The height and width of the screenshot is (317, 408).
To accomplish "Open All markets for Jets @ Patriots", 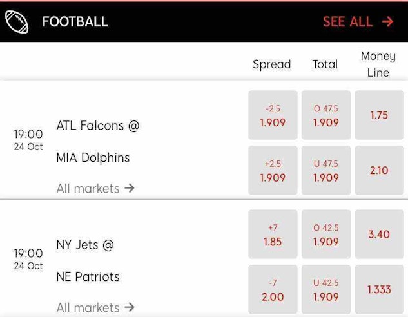I will (x=95, y=308).
